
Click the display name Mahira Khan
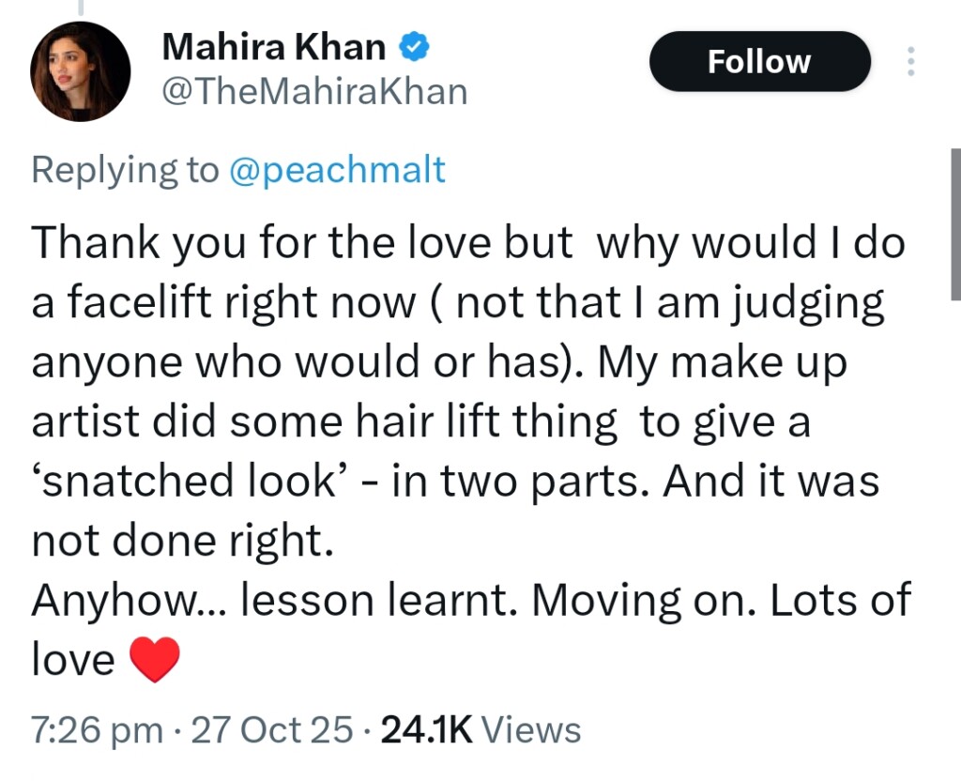click(274, 47)
